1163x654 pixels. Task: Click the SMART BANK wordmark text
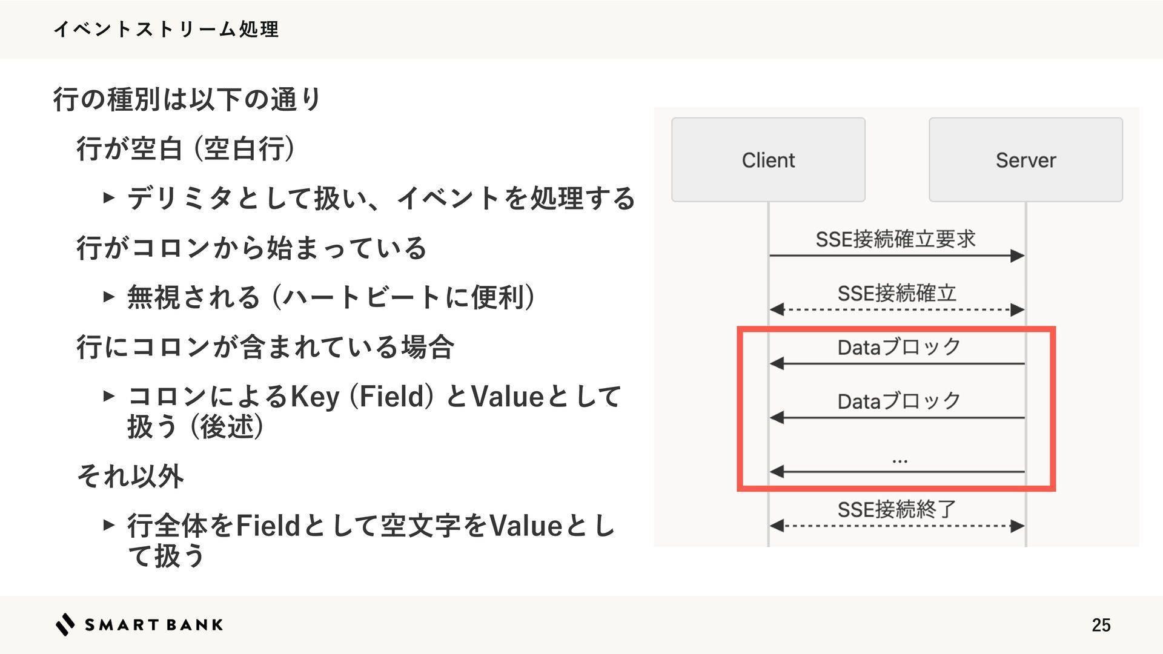154,625
